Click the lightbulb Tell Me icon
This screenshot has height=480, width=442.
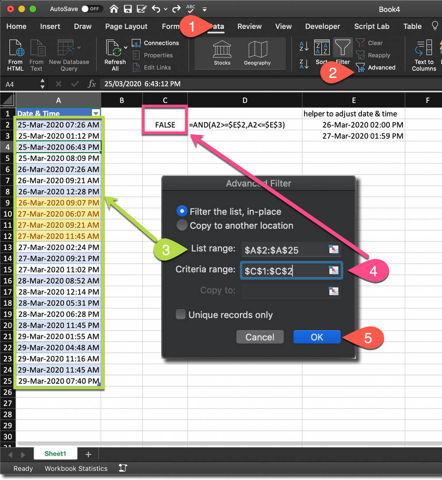[434, 26]
